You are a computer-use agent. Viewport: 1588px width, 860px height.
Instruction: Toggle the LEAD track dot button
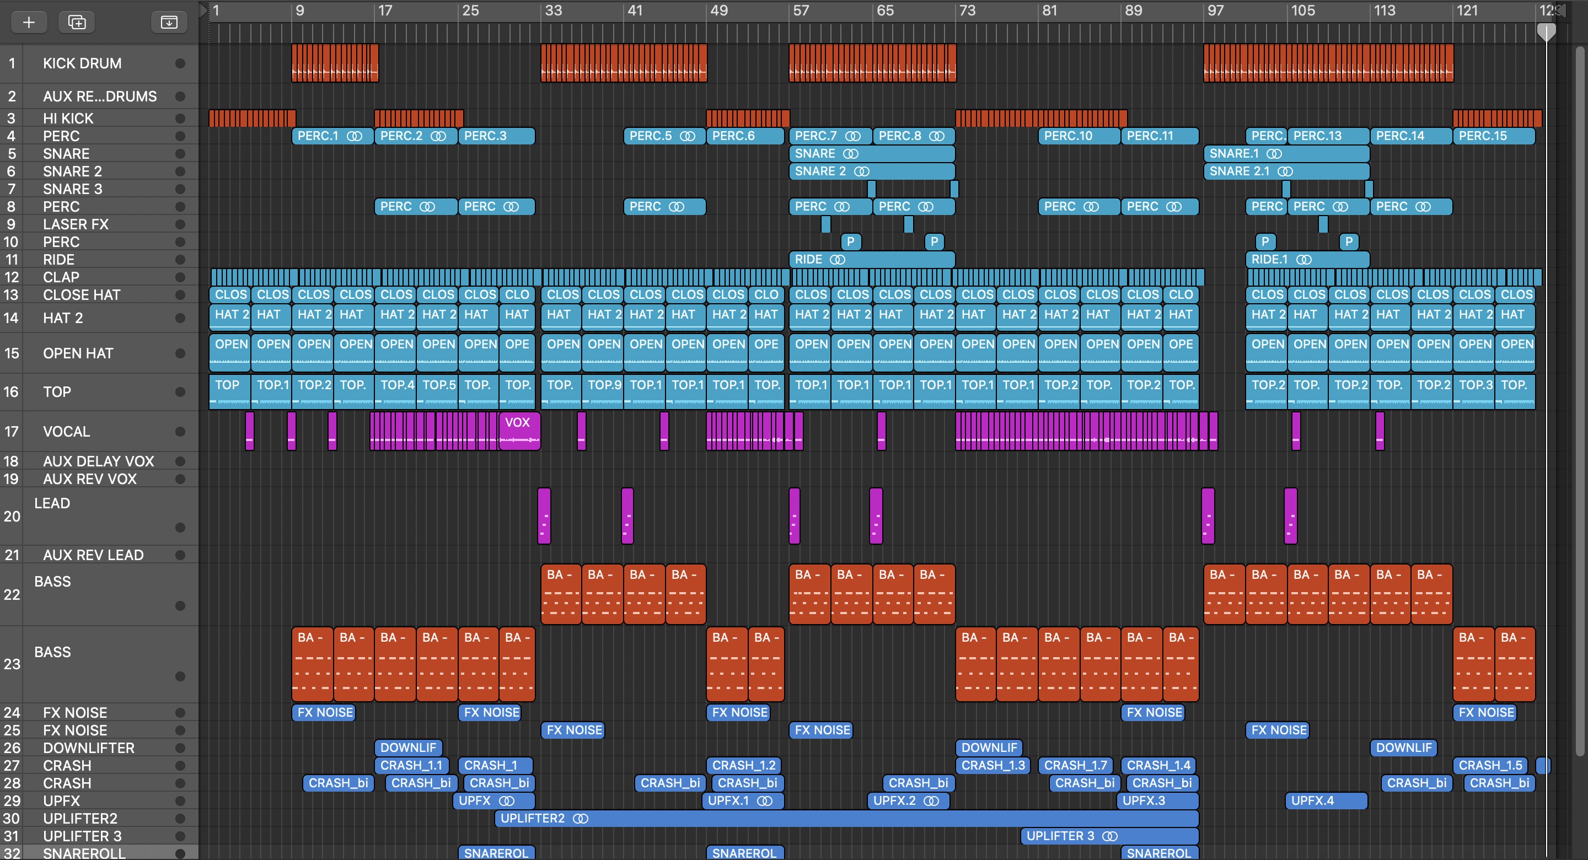coord(180,527)
